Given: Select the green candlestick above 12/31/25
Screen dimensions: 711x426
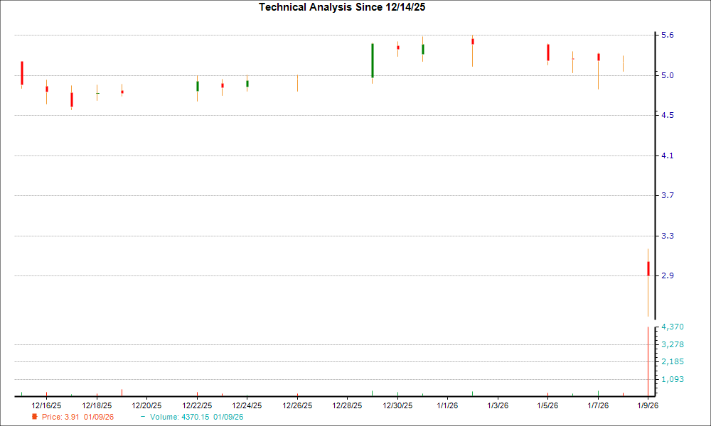Looking at the screenshot, I should coord(422,50).
